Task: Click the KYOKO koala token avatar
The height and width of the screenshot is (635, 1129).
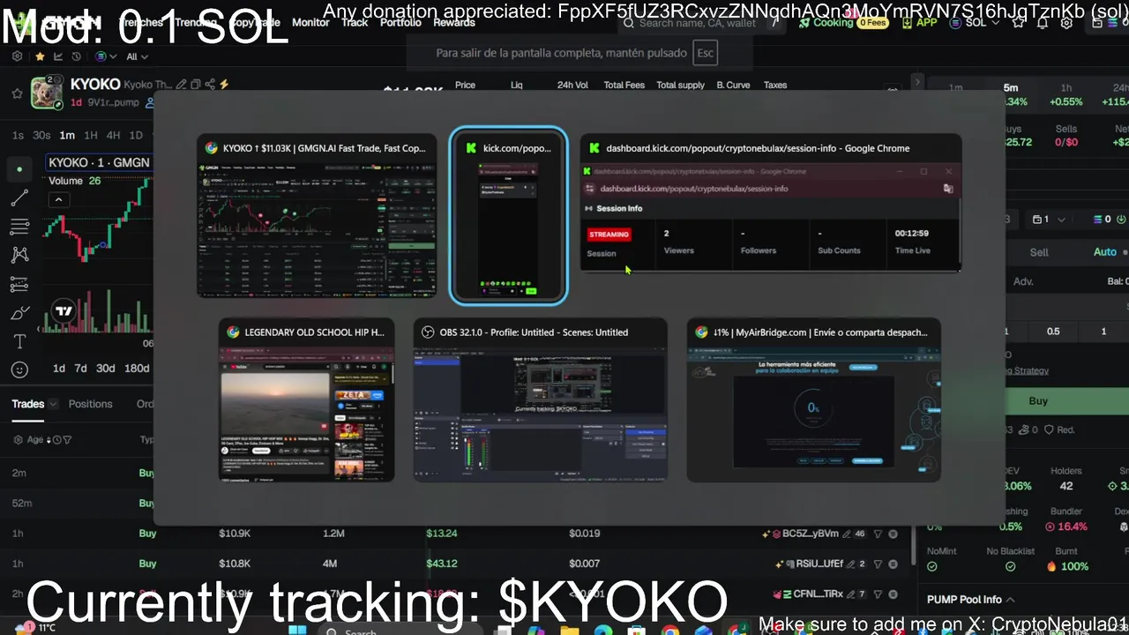Action: pyautogui.click(x=47, y=93)
